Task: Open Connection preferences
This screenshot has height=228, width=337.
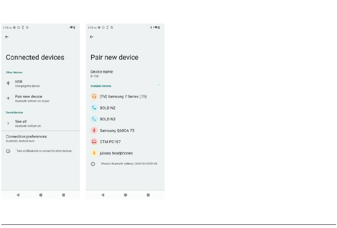Action: click(26, 138)
